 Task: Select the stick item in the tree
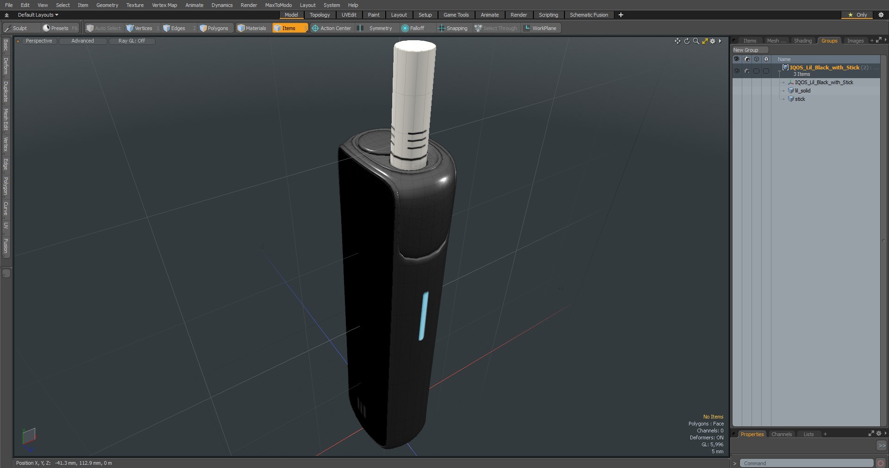[x=800, y=99]
